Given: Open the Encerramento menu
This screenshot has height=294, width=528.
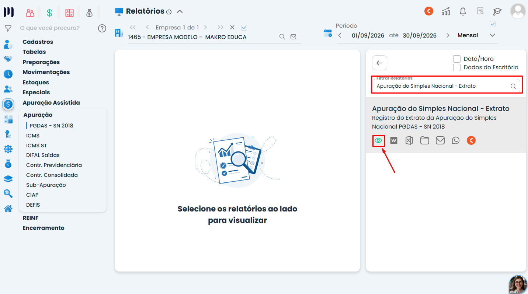Looking at the screenshot, I should (x=44, y=228).
